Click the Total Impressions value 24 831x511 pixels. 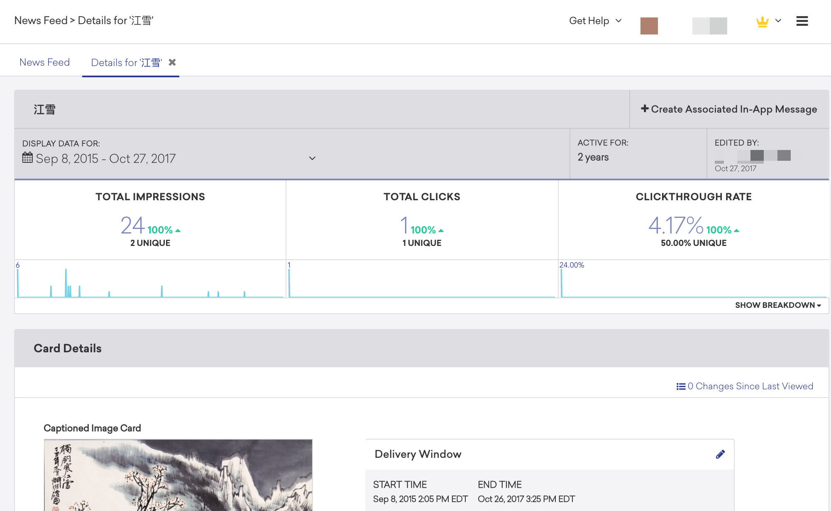(x=132, y=226)
